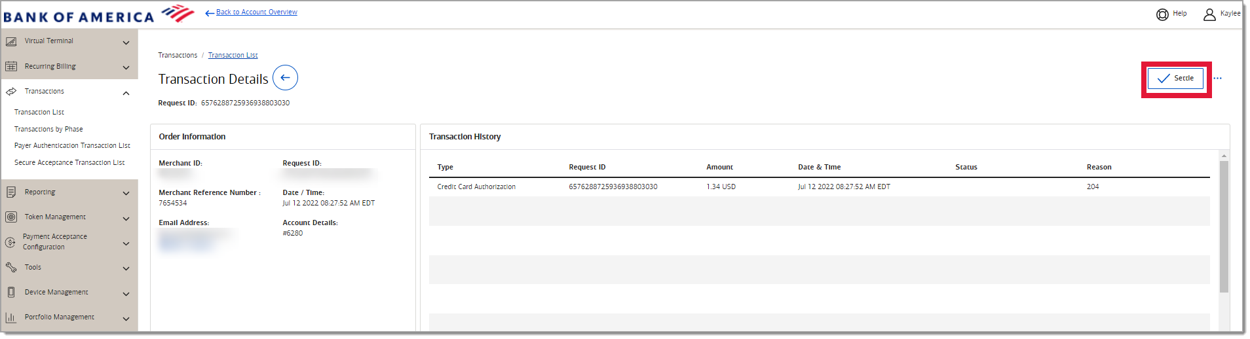Click the Reporting document icon
This screenshot has height=339, width=1250.
coord(11,192)
